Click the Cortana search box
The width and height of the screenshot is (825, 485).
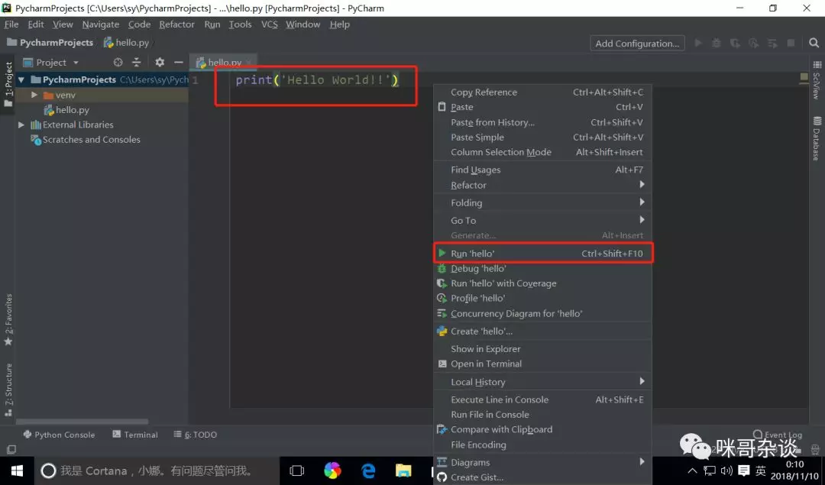pyautogui.click(x=155, y=470)
